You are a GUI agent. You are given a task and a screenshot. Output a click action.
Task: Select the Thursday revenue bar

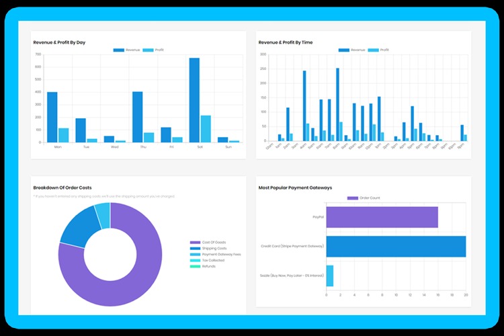coord(137,118)
